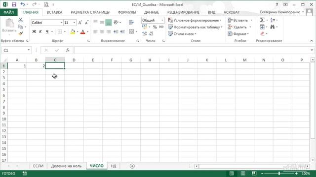Toggle bottom vertical alignment

[109, 23]
